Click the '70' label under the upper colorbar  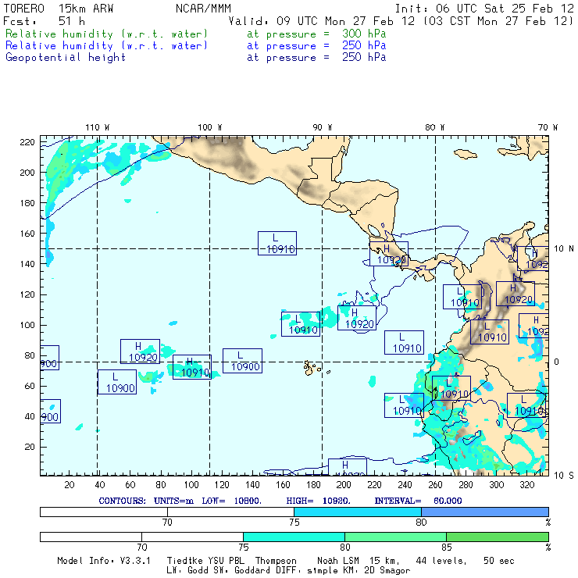[167, 523]
